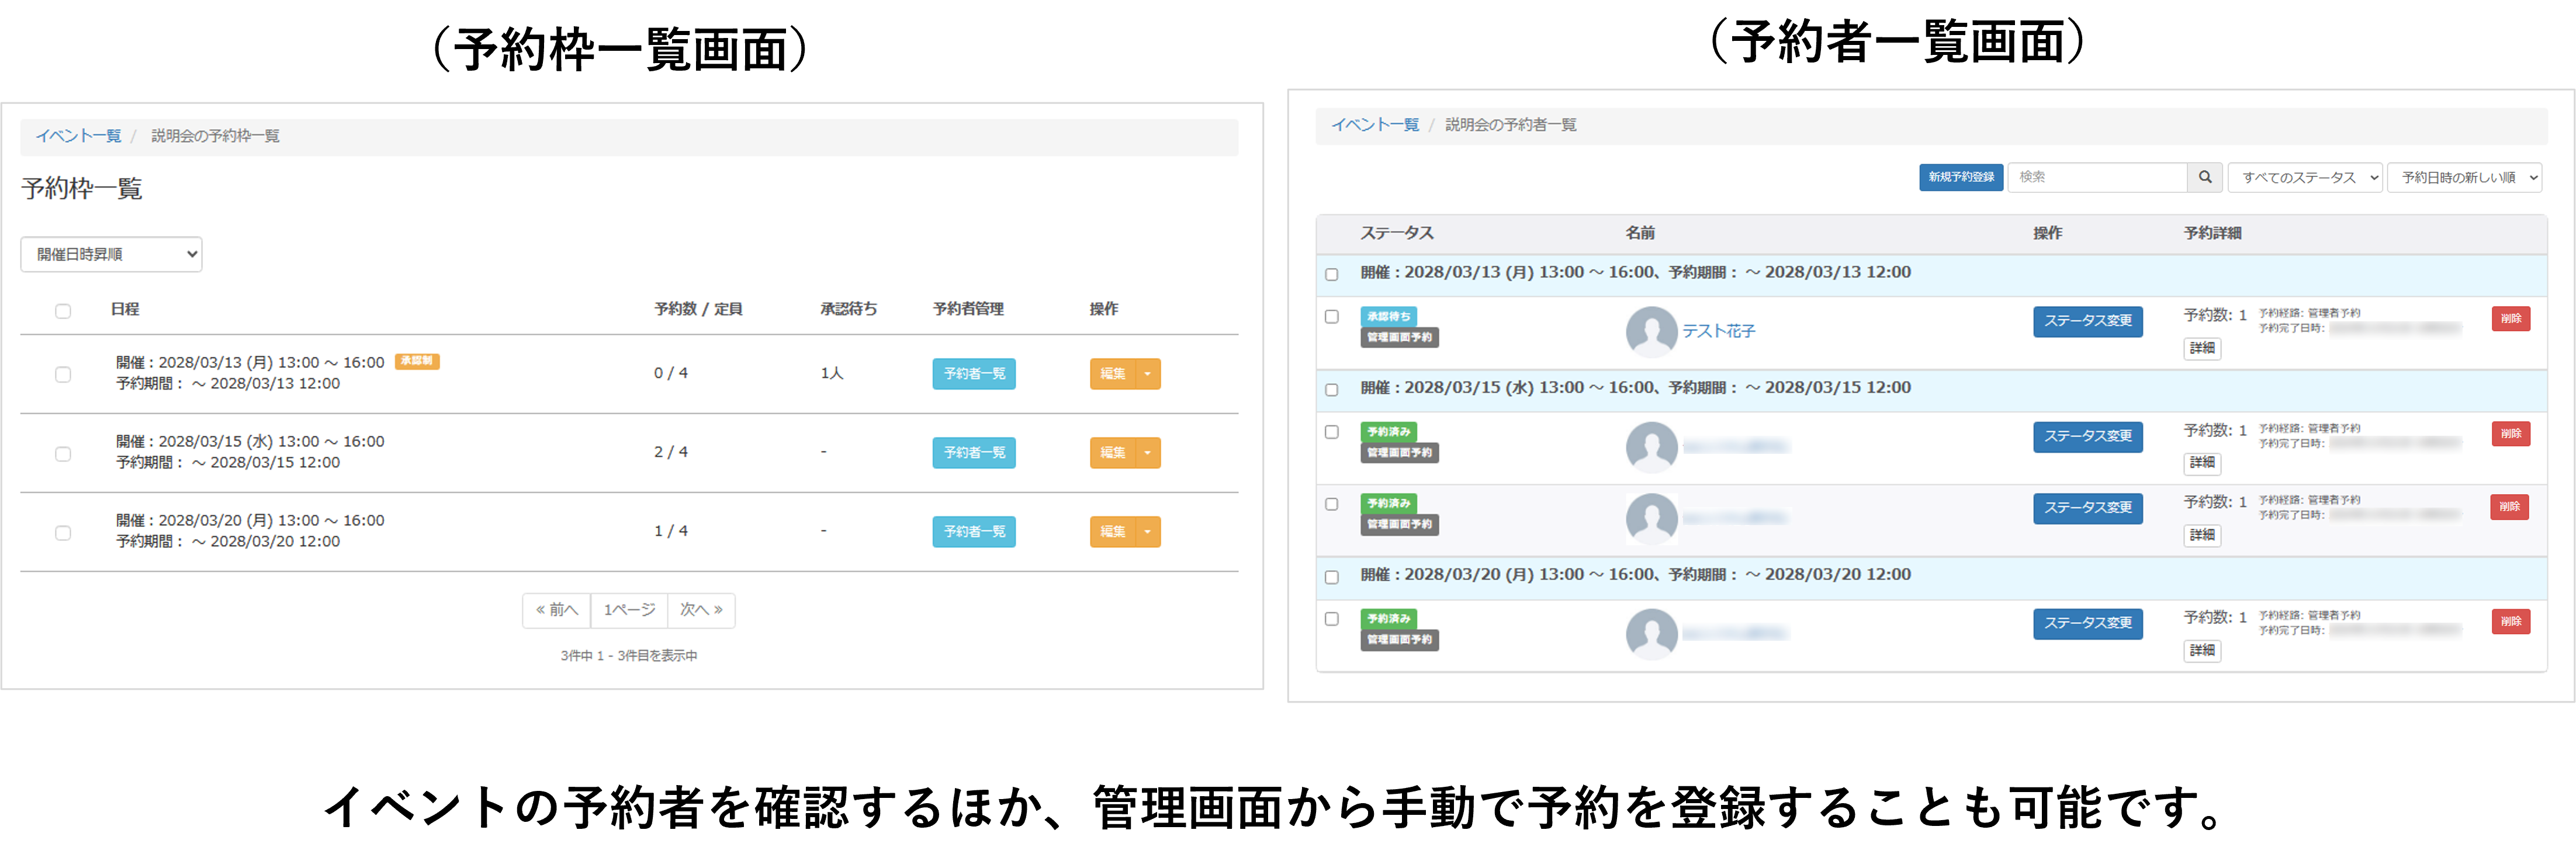The width and height of the screenshot is (2576, 868).
Task: Open edit dropdown caret for 03/13 slot
Action: click(1148, 374)
